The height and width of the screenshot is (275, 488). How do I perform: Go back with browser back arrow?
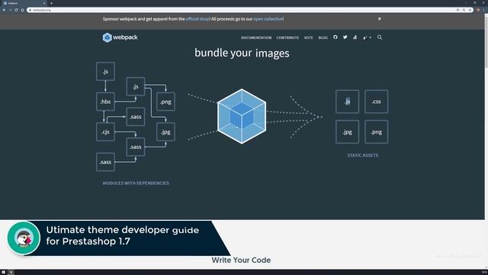coord(4,10)
